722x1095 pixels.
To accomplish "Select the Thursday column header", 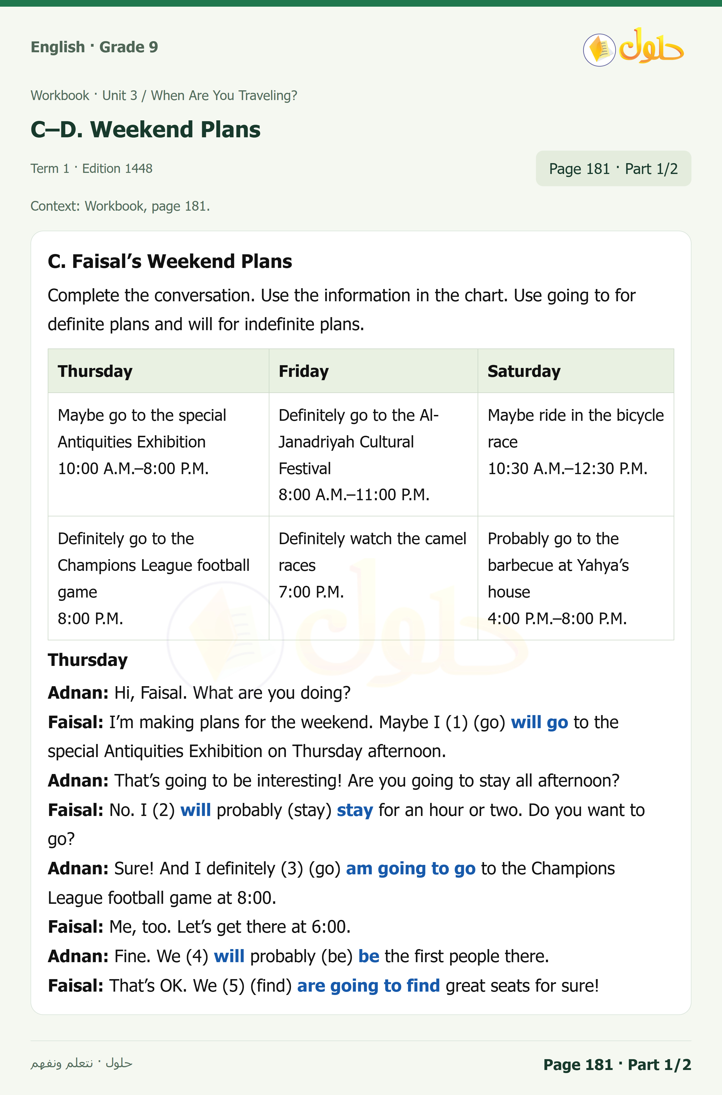I will pyautogui.click(x=158, y=371).
